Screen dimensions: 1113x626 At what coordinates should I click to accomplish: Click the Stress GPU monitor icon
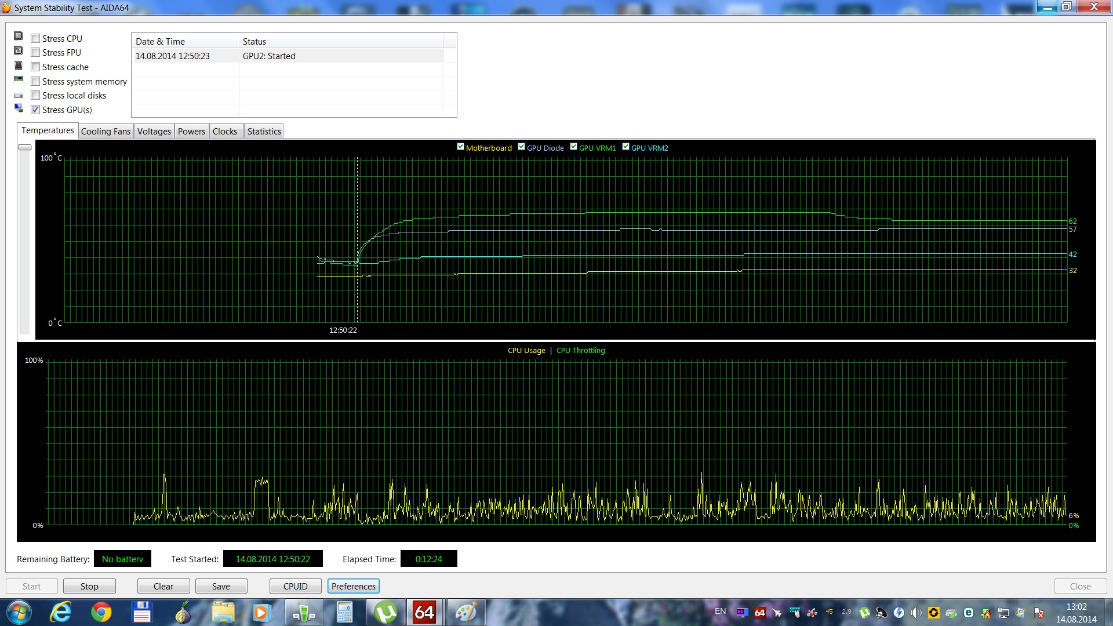[x=19, y=108]
